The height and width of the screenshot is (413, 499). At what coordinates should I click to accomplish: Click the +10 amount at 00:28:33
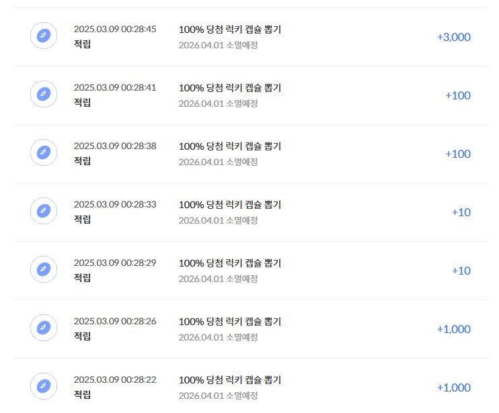point(461,212)
